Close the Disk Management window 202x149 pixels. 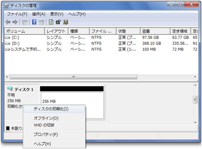coord(191,5)
